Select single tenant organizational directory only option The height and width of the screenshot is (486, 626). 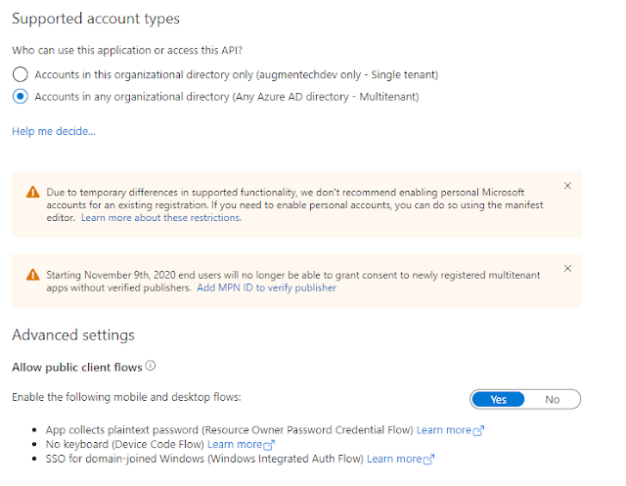[20, 74]
